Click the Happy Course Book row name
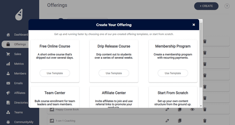The height and width of the screenshot is (125, 235). [67, 109]
